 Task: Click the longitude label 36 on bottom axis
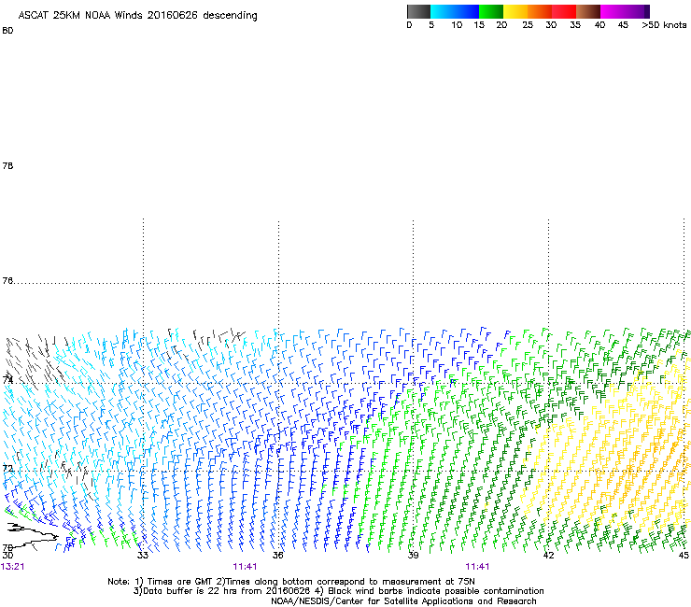(x=277, y=556)
